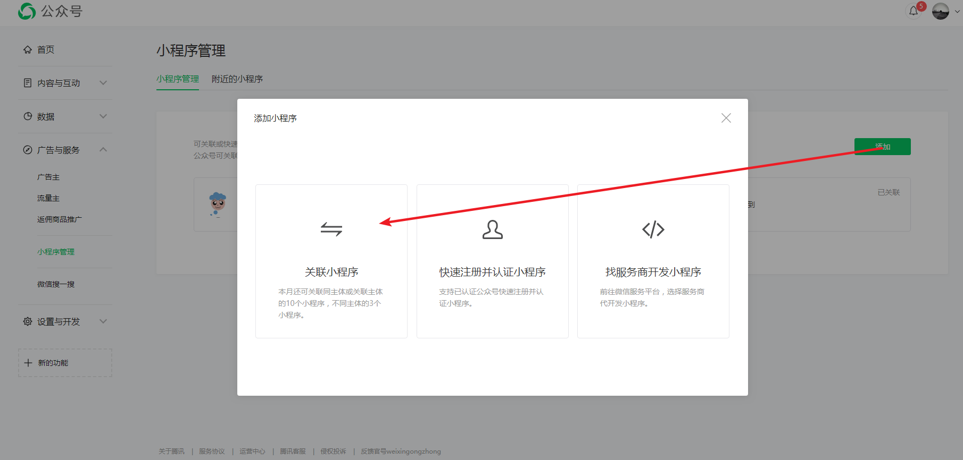Select the 关联小程序 card title

331,272
